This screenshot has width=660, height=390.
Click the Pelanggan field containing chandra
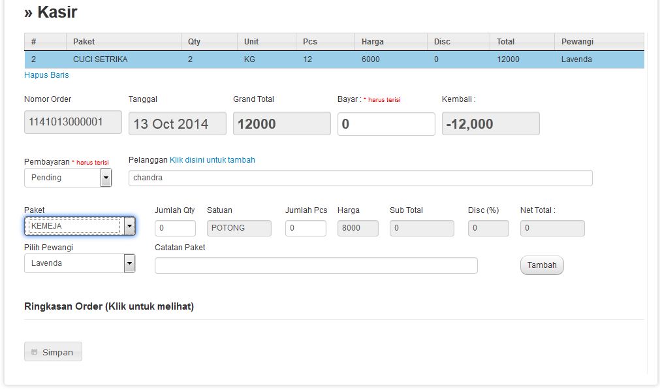tap(360, 178)
